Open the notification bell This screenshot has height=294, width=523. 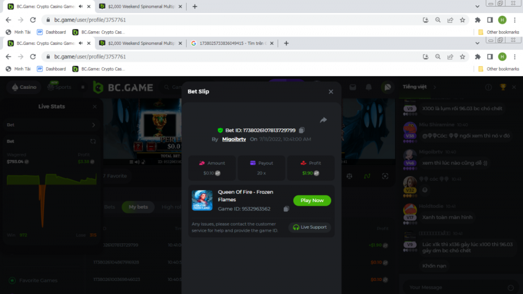point(369,87)
